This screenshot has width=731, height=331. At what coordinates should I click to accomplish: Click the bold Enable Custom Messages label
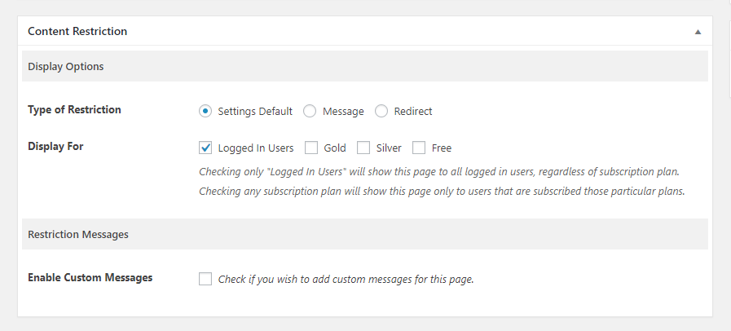(90, 277)
